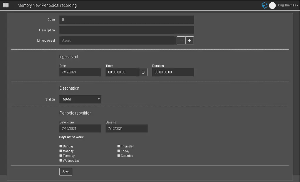Tick the Saturday checkbox

click(x=119, y=156)
